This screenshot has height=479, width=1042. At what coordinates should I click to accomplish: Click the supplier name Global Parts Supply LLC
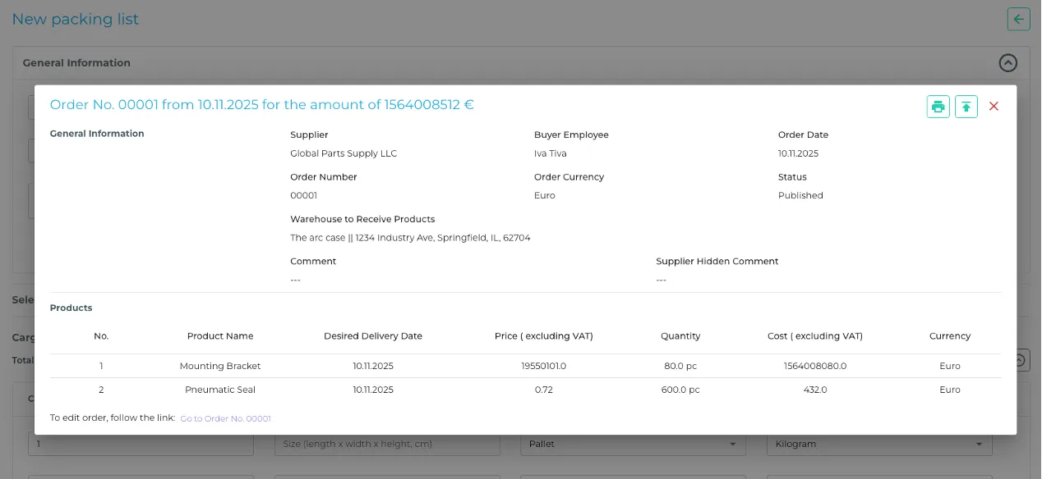[x=343, y=153]
